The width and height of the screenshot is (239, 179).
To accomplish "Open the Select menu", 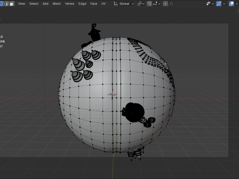I will pos(34,3).
